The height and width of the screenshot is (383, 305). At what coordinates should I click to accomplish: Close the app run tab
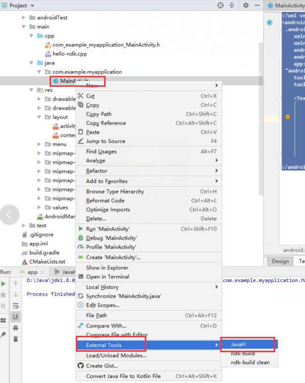tap(42, 272)
